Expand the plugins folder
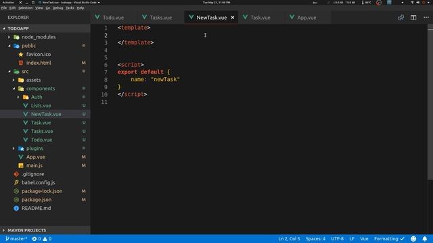 (14, 148)
